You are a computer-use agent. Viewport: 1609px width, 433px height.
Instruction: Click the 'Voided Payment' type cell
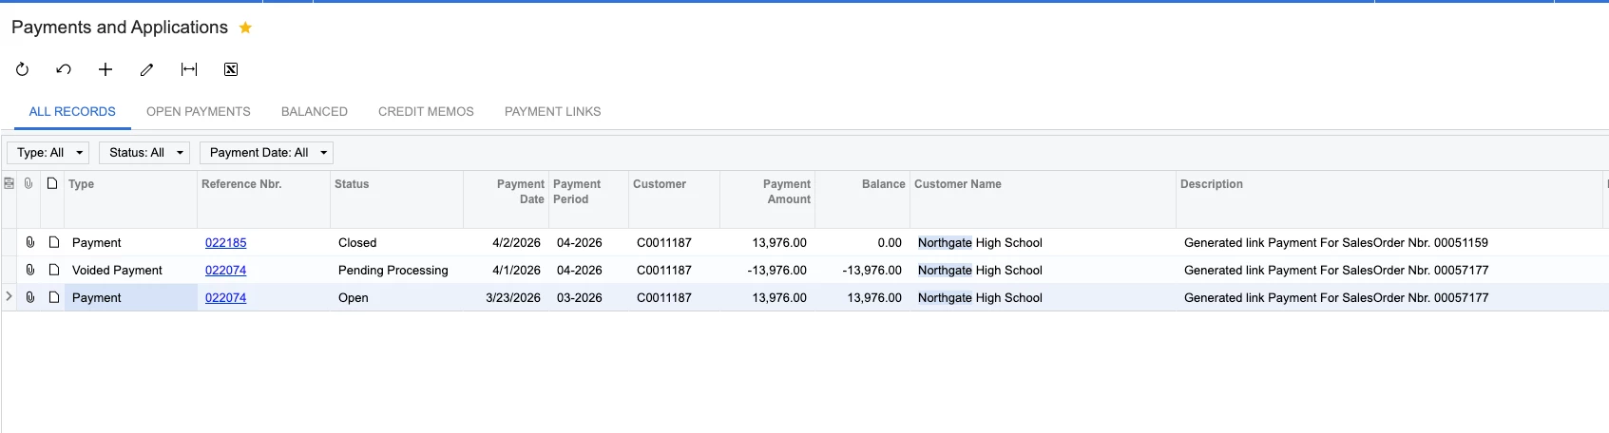(x=130, y=270)
